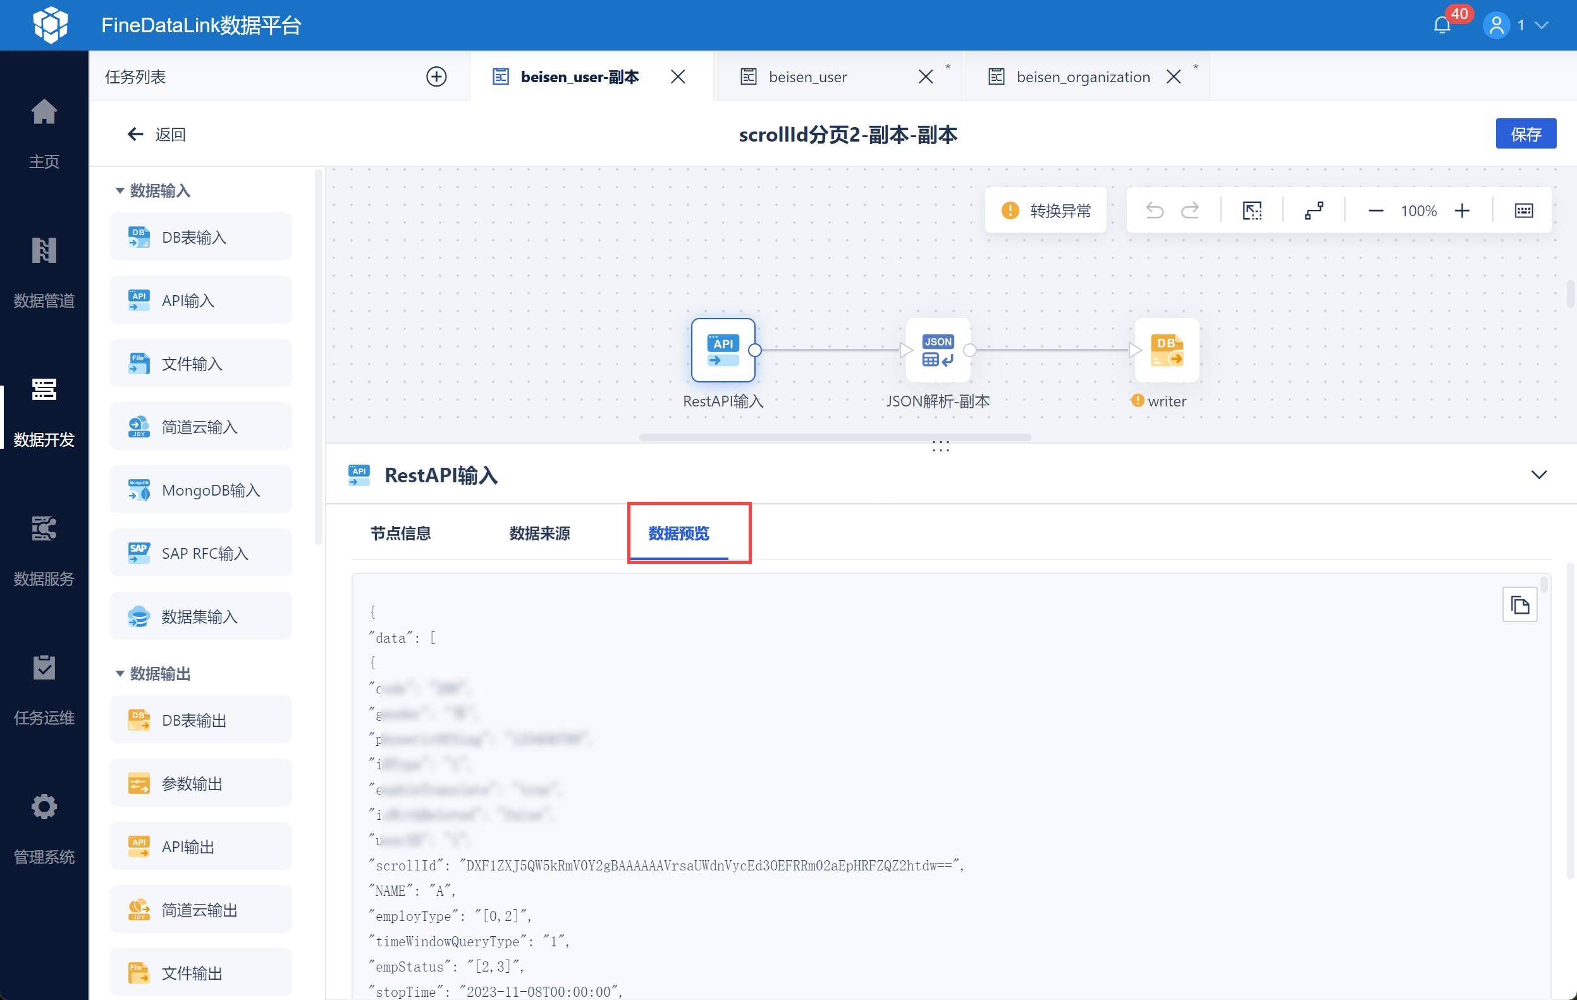Copy preview JSON with copy icon
The image size is (1577, 1000).
click(1519, 605)
